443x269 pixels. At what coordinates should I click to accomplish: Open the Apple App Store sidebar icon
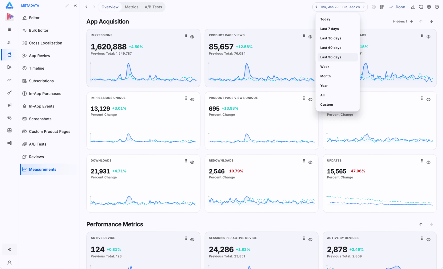(x=10, y=55)
